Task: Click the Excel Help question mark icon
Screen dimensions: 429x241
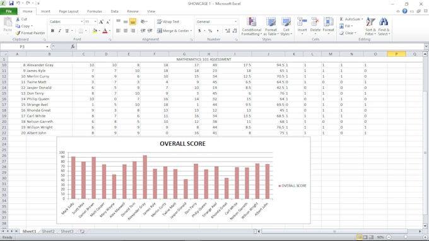Action: [x=404, y=11]
